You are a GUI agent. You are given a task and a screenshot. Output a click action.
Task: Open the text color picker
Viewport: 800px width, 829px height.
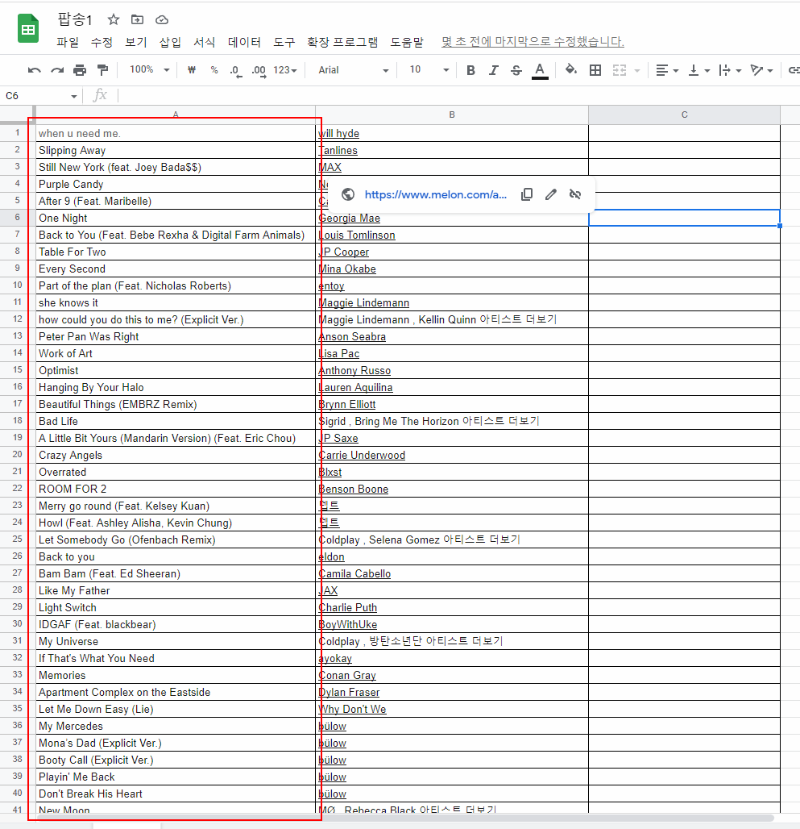(x=539, y=70)
